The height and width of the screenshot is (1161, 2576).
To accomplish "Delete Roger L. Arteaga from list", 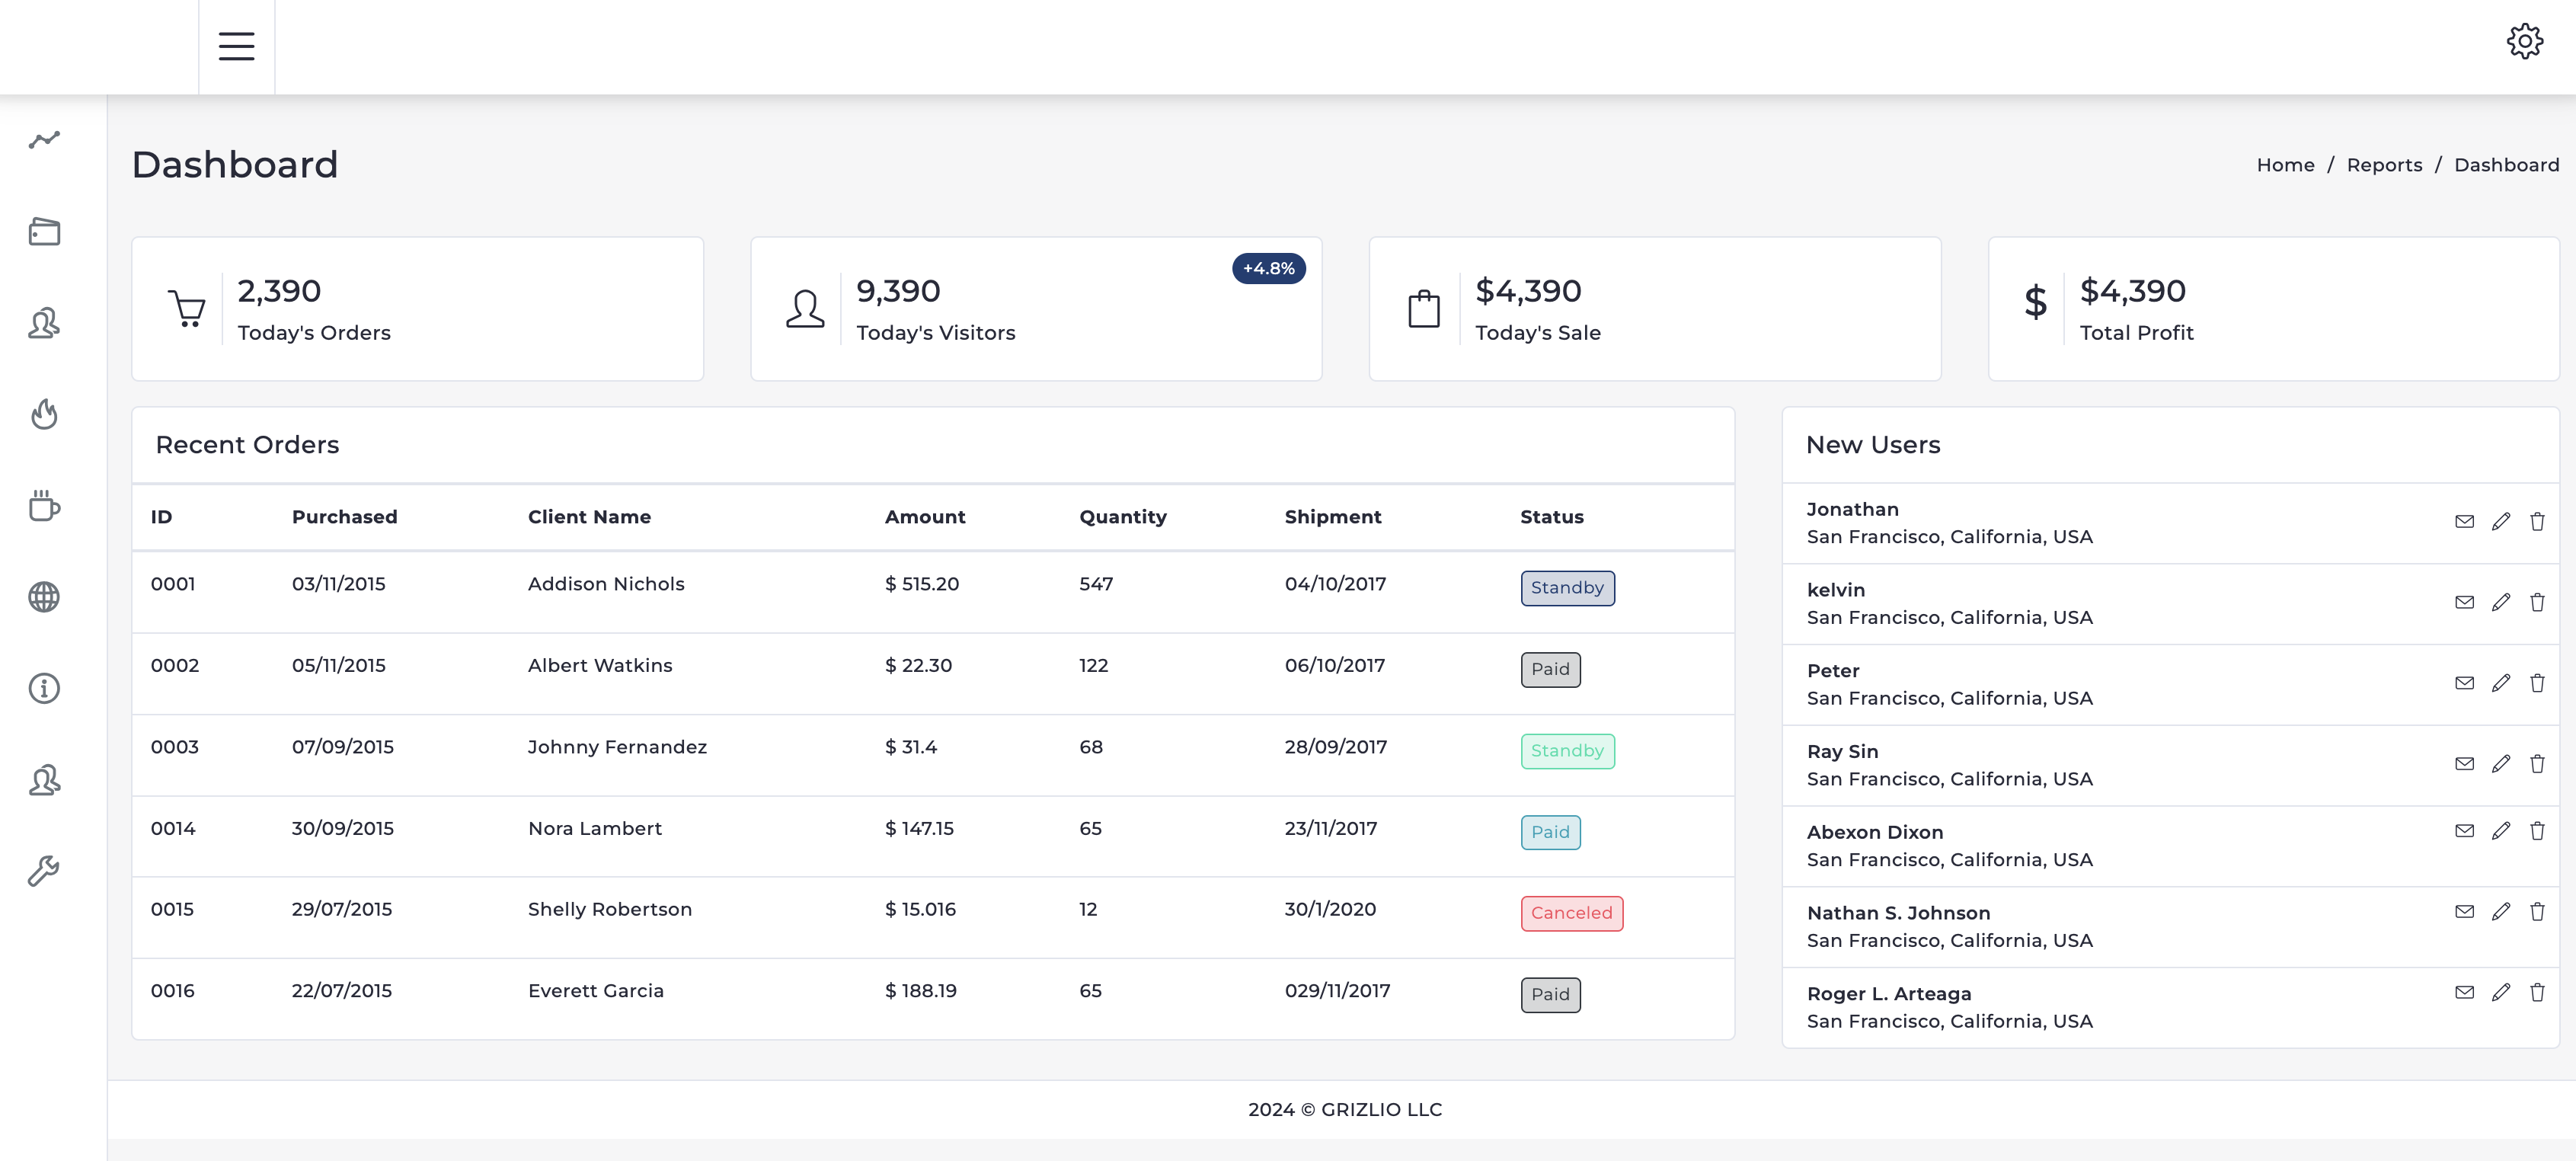I will pyautogui.click(x=2537, y=993).
